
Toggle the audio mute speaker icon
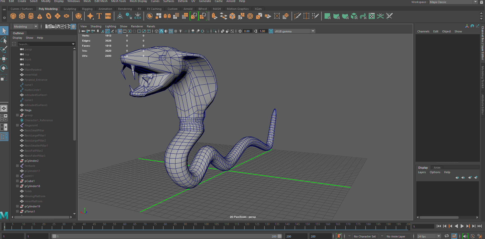coord(465,236)
